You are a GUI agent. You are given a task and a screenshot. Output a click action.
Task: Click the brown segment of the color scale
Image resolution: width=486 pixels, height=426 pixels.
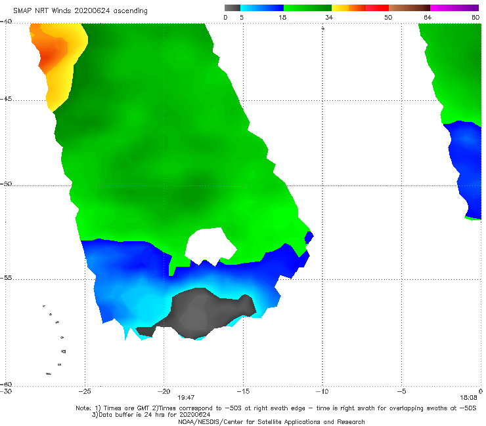click(409, 8)
